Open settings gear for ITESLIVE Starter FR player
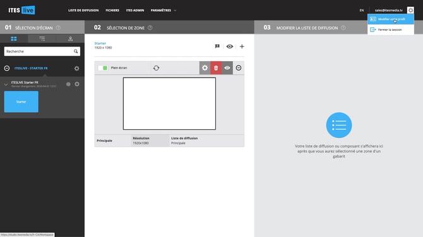Image resolution: width=423 pixels, height=237 pixels. click(77, 84)
